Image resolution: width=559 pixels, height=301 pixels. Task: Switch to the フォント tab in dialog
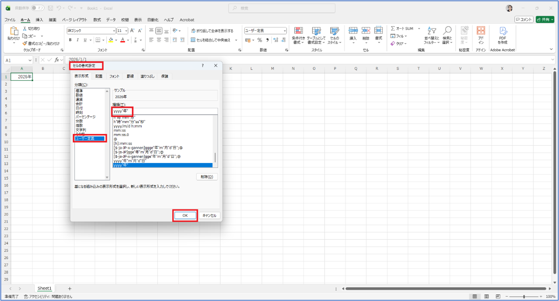tap(114, 76)
